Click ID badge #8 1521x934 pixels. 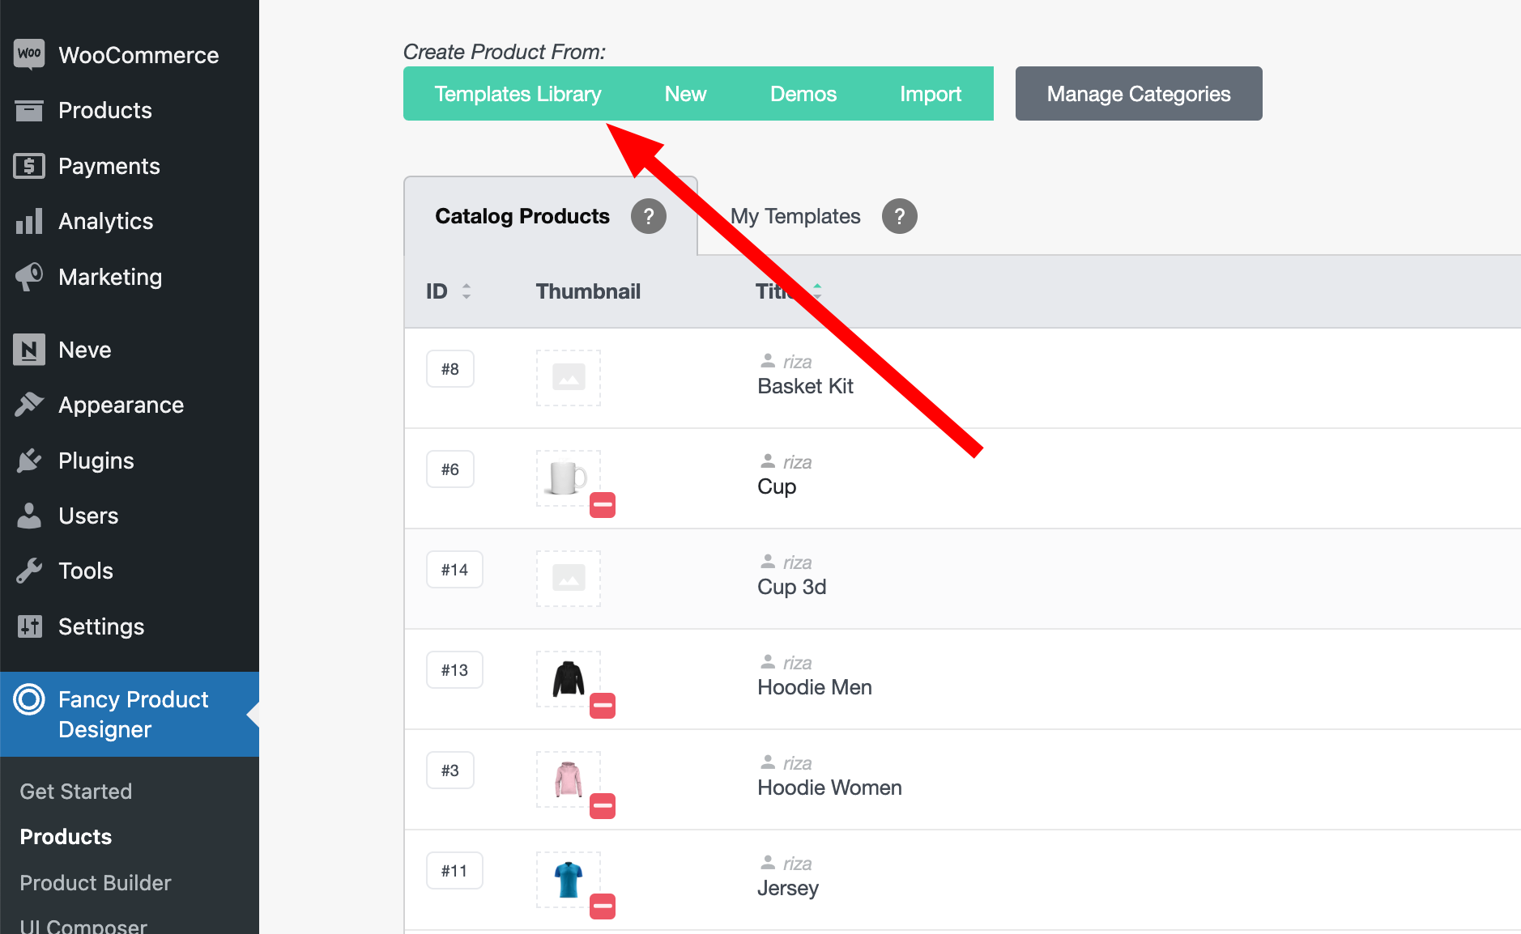coord(450,369)
